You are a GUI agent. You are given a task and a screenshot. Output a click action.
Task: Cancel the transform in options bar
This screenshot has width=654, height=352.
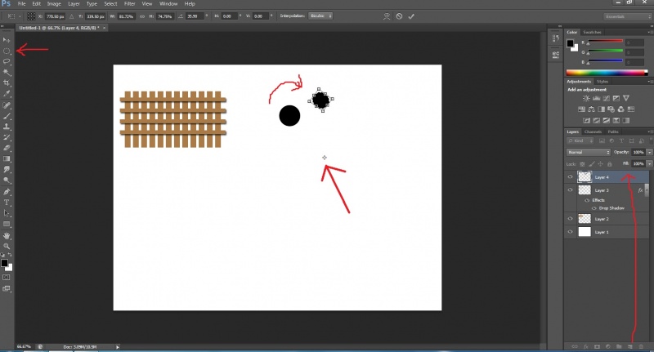pos(398,16)
